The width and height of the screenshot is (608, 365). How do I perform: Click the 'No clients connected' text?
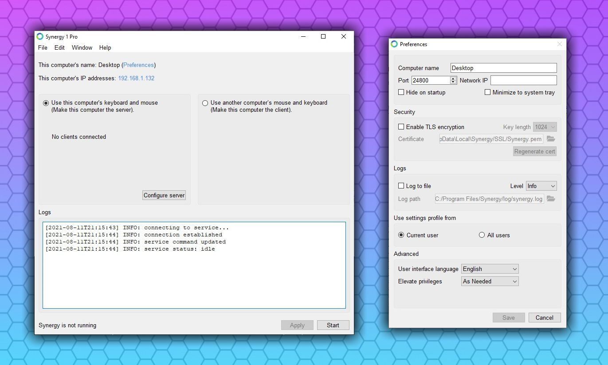point(79,137)
